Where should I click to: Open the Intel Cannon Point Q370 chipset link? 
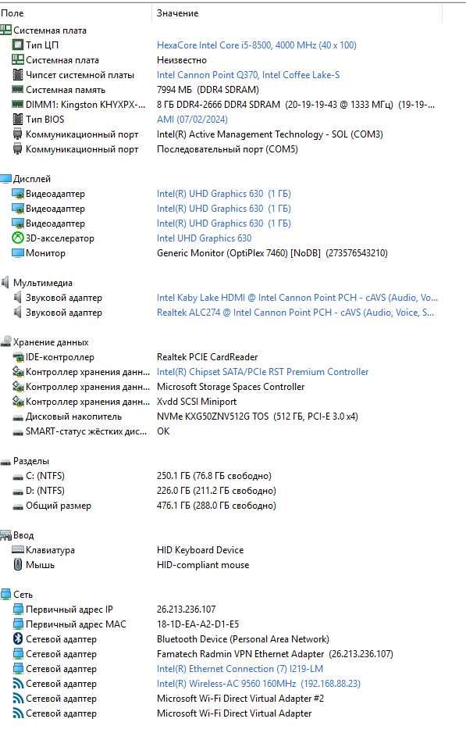248,75
